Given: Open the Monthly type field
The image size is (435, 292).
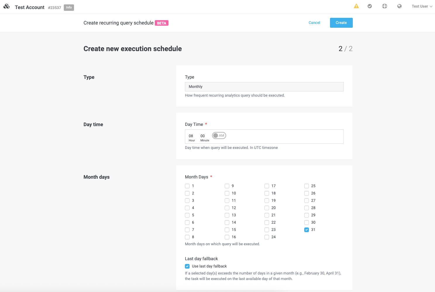Looking at the screenshot, I should (x=264, y=86).
